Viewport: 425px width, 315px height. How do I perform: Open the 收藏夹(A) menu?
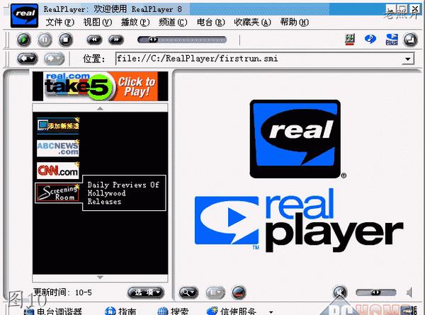(x=253, y=22)
